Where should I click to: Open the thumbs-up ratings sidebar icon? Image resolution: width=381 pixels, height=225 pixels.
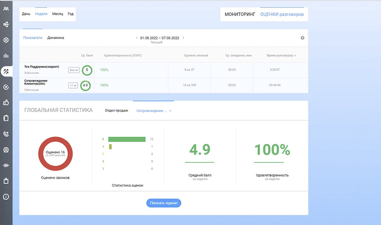point(6,103)
